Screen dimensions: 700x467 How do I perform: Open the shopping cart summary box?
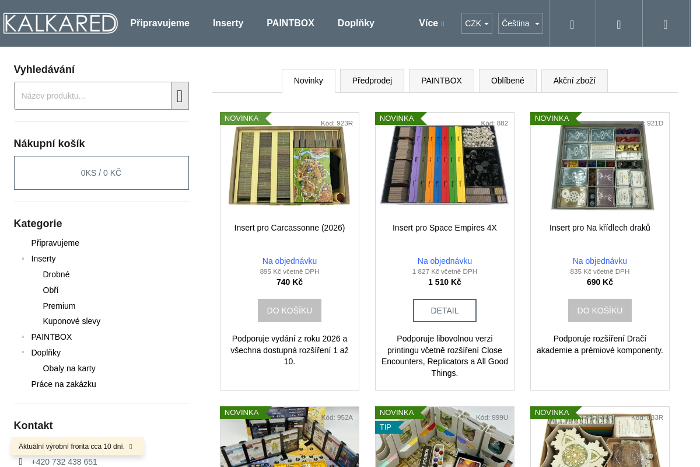pyautogui.click(x=101, y=173)
